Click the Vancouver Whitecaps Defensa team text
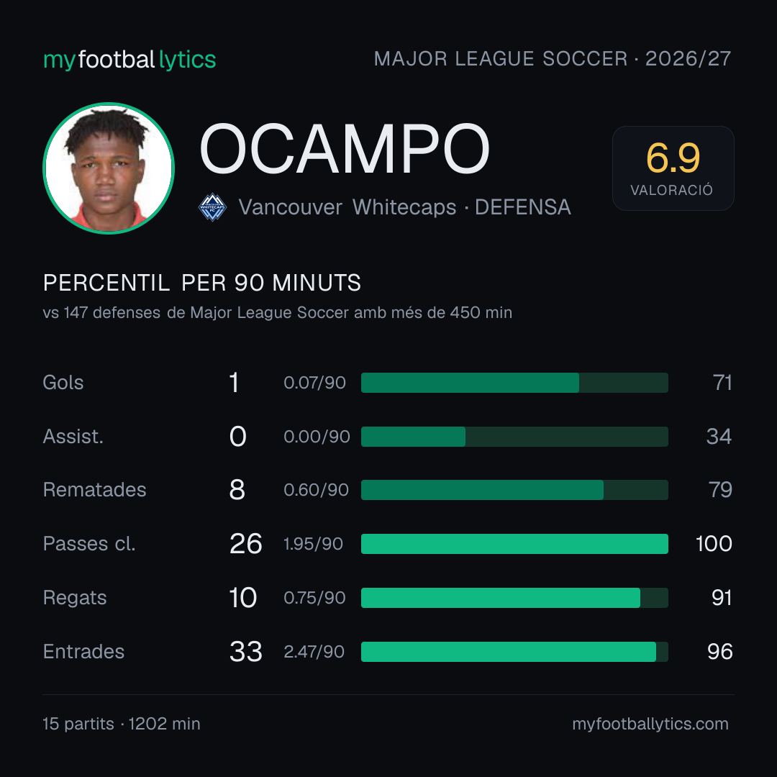Viewport: 777px width, 777px height. (x=404, y=207)
